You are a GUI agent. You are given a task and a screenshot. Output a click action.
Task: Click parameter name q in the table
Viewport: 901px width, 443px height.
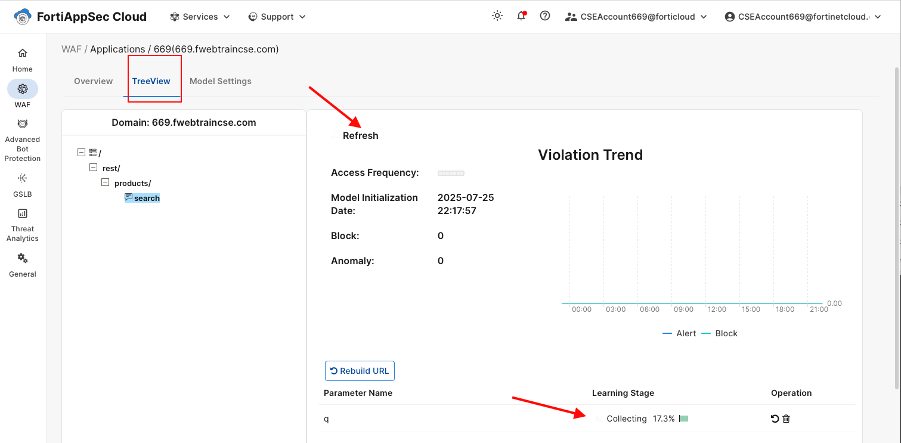pos(326,419)
